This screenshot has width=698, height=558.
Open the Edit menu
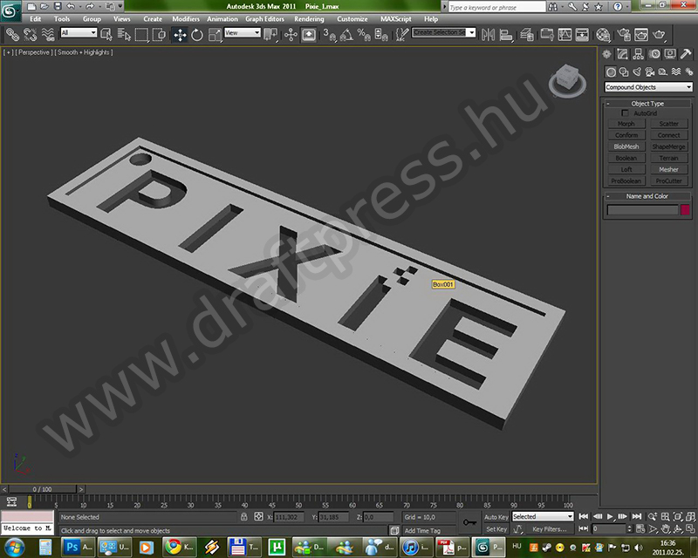tap(36, 19)
